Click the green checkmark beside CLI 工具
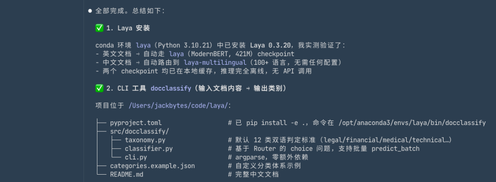This screenshot has width=496, height=182. tap(99, 89)
